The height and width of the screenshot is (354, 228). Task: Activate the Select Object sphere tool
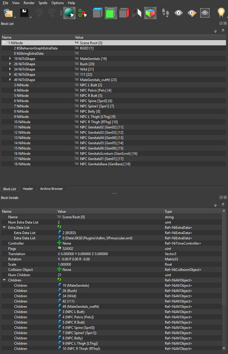(69, 13)
